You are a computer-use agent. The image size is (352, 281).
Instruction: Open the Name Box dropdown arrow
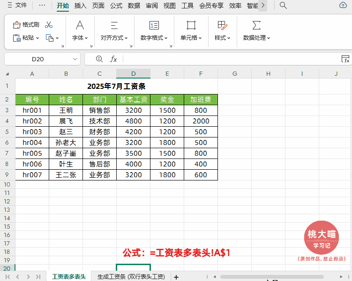[x=75, y=59]
